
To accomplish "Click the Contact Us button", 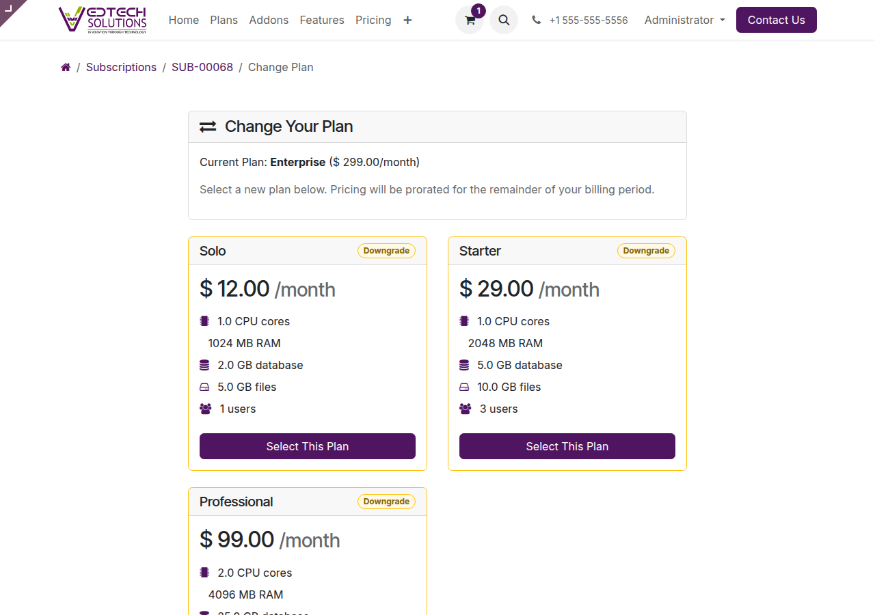I will click(776, 20).
